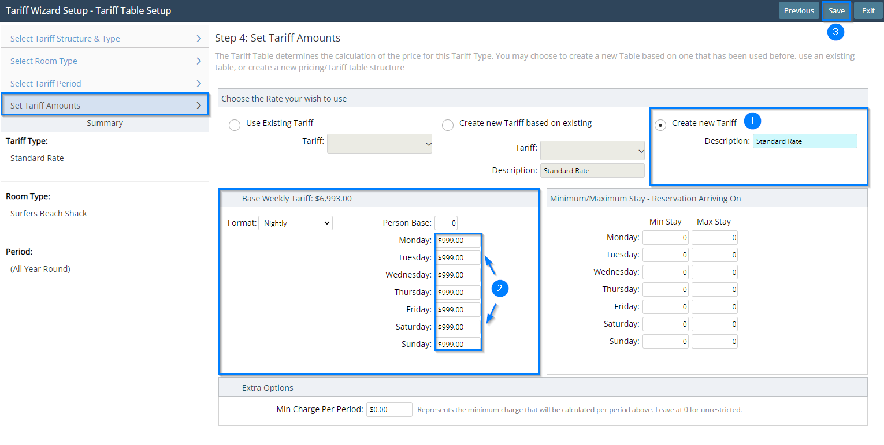Select the Create new Tariff radio option
Screen dimensions: 884x445
click(x=660, y=125)
